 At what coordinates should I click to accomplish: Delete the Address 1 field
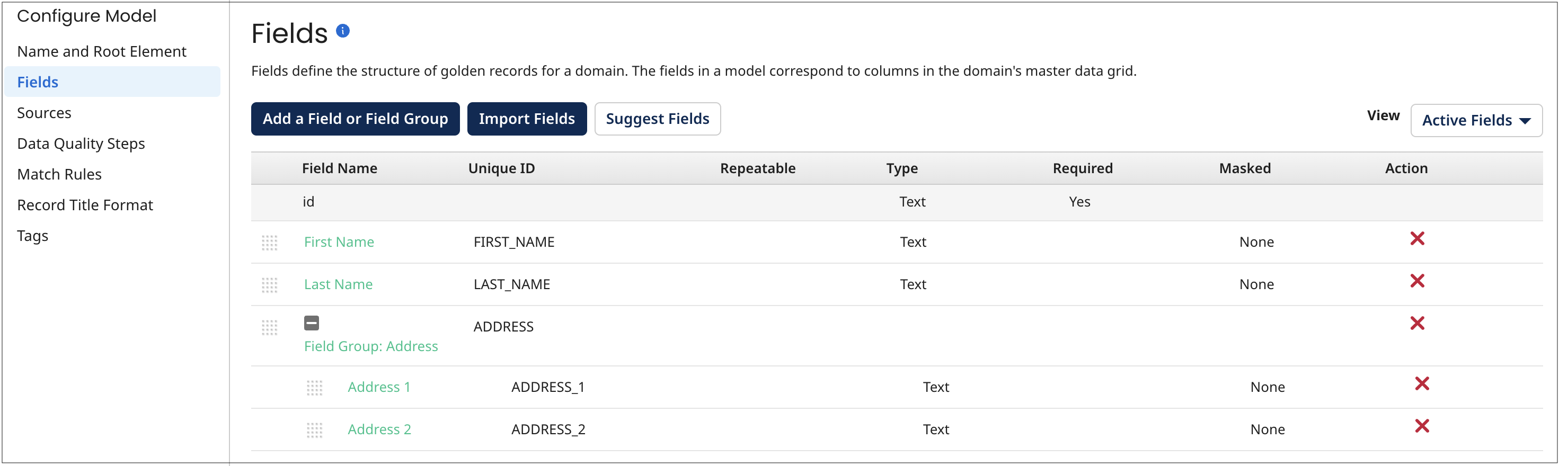(1423, 384)
